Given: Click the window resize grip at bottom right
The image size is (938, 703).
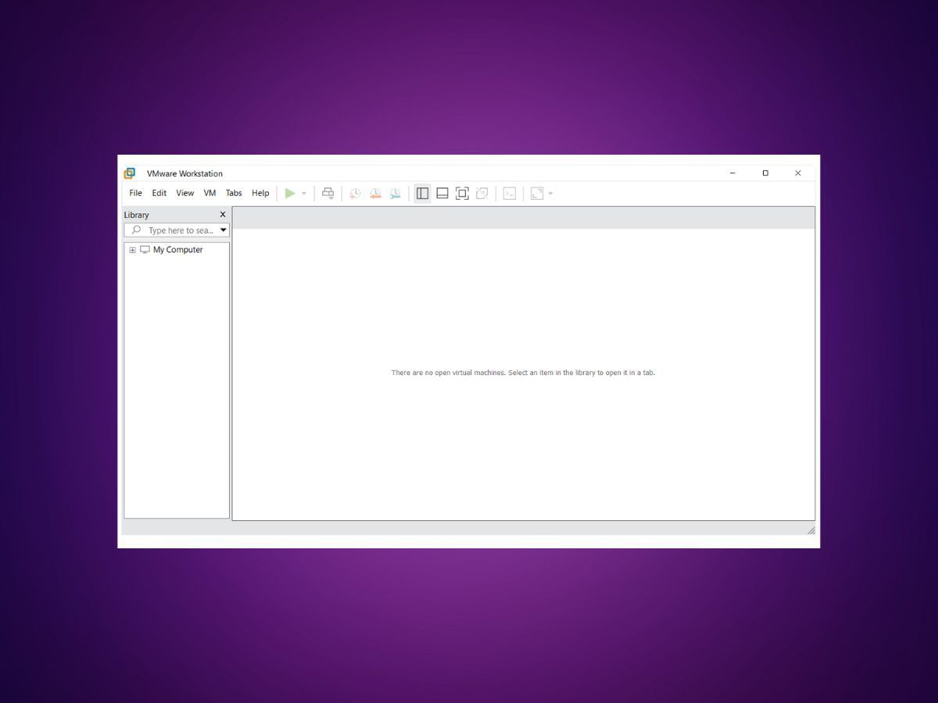Looking at the screenshot, I should (811, 530).
